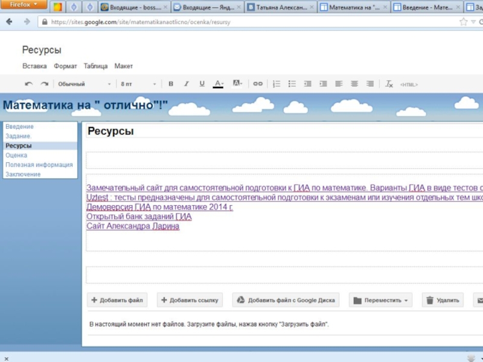The width and height of the screenshot is (483, 362).
Task: Open the second pinned browser tab
Action: (74, 7)
